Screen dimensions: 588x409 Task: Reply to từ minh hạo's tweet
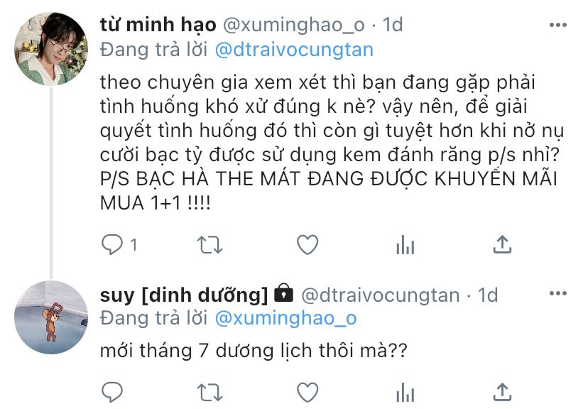tap(112, 245)
